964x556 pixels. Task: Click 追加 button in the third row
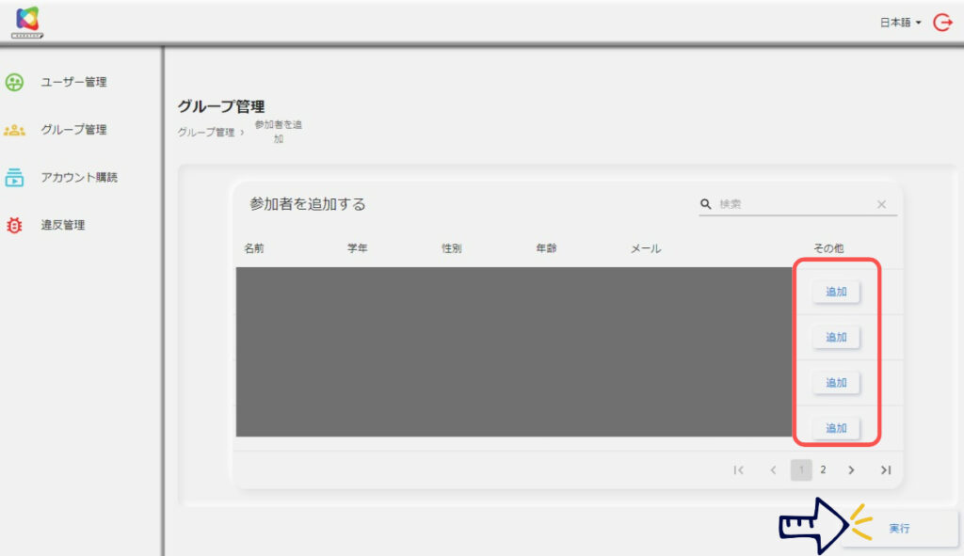click(836, 383)
